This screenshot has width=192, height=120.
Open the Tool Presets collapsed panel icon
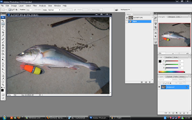click(156, 18)
